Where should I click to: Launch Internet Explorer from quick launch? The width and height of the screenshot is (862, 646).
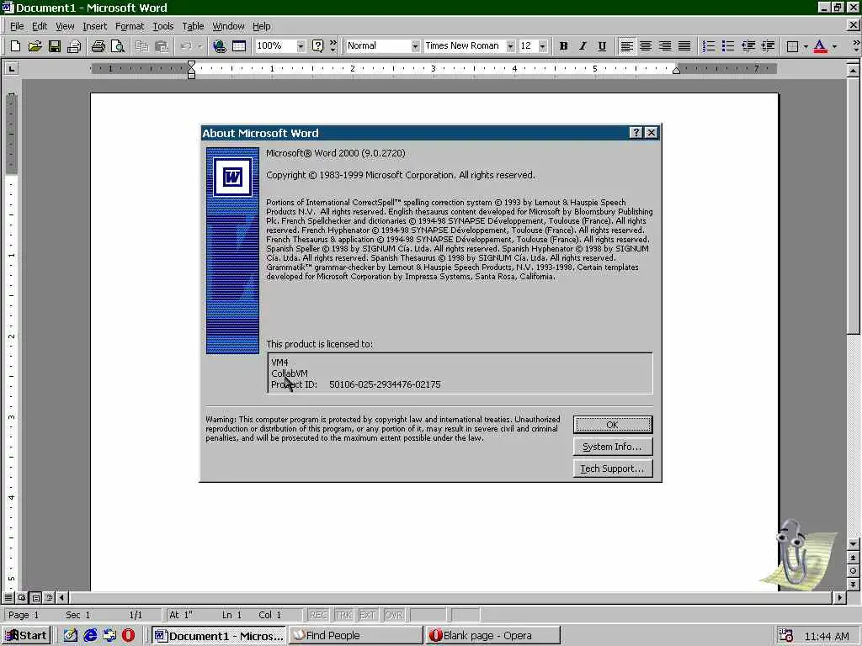(90, 636)
